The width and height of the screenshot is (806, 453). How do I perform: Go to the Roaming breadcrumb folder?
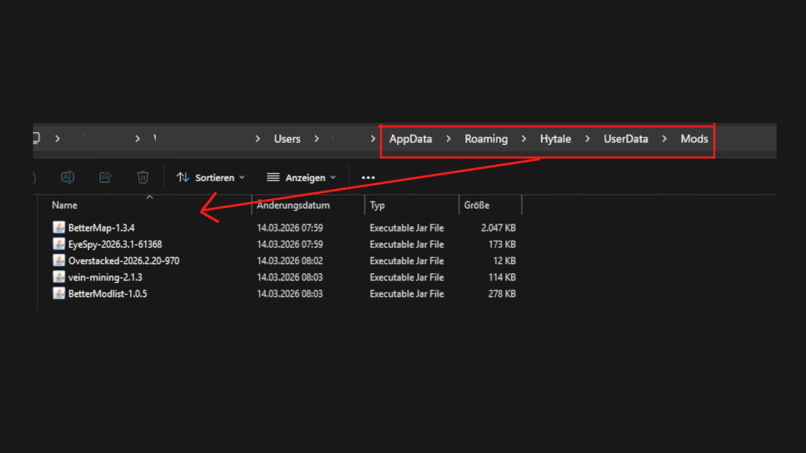click(486, 139)
